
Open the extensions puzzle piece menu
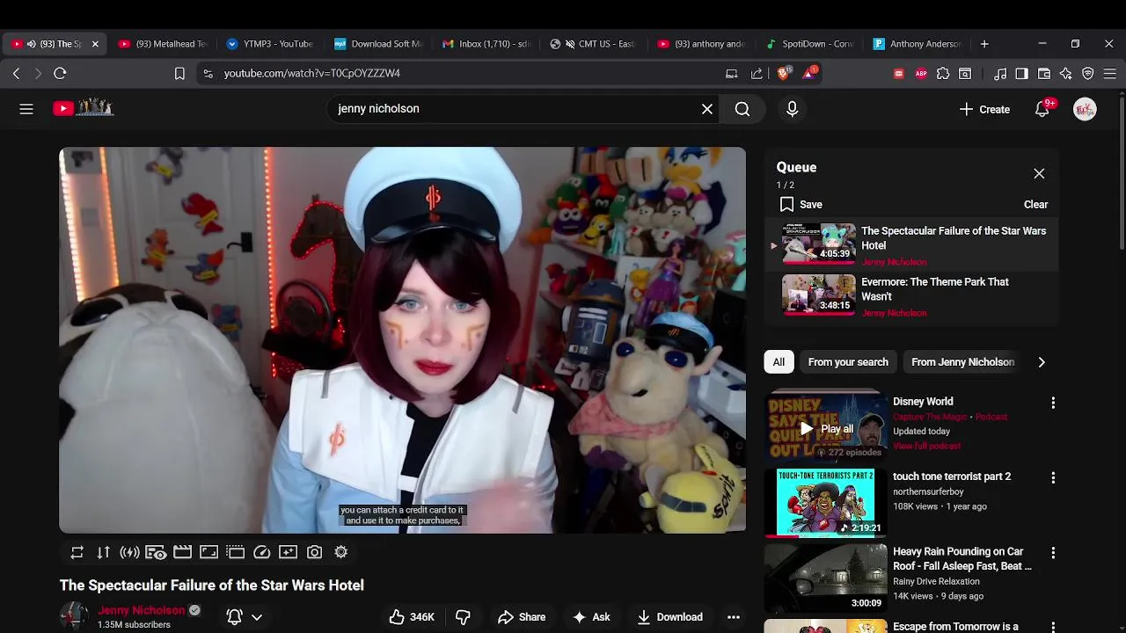point(943,74)
